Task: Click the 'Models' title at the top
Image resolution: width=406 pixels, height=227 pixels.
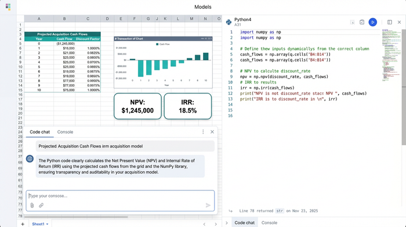Action: 203,7
